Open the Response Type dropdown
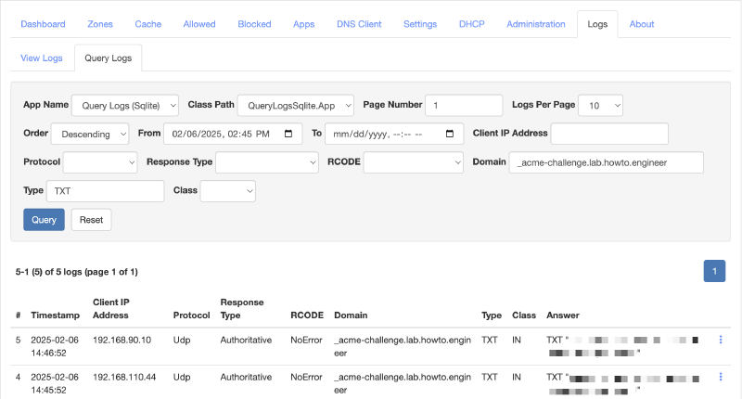This screenshot has width=742, height=399. [x=267, y=162]
